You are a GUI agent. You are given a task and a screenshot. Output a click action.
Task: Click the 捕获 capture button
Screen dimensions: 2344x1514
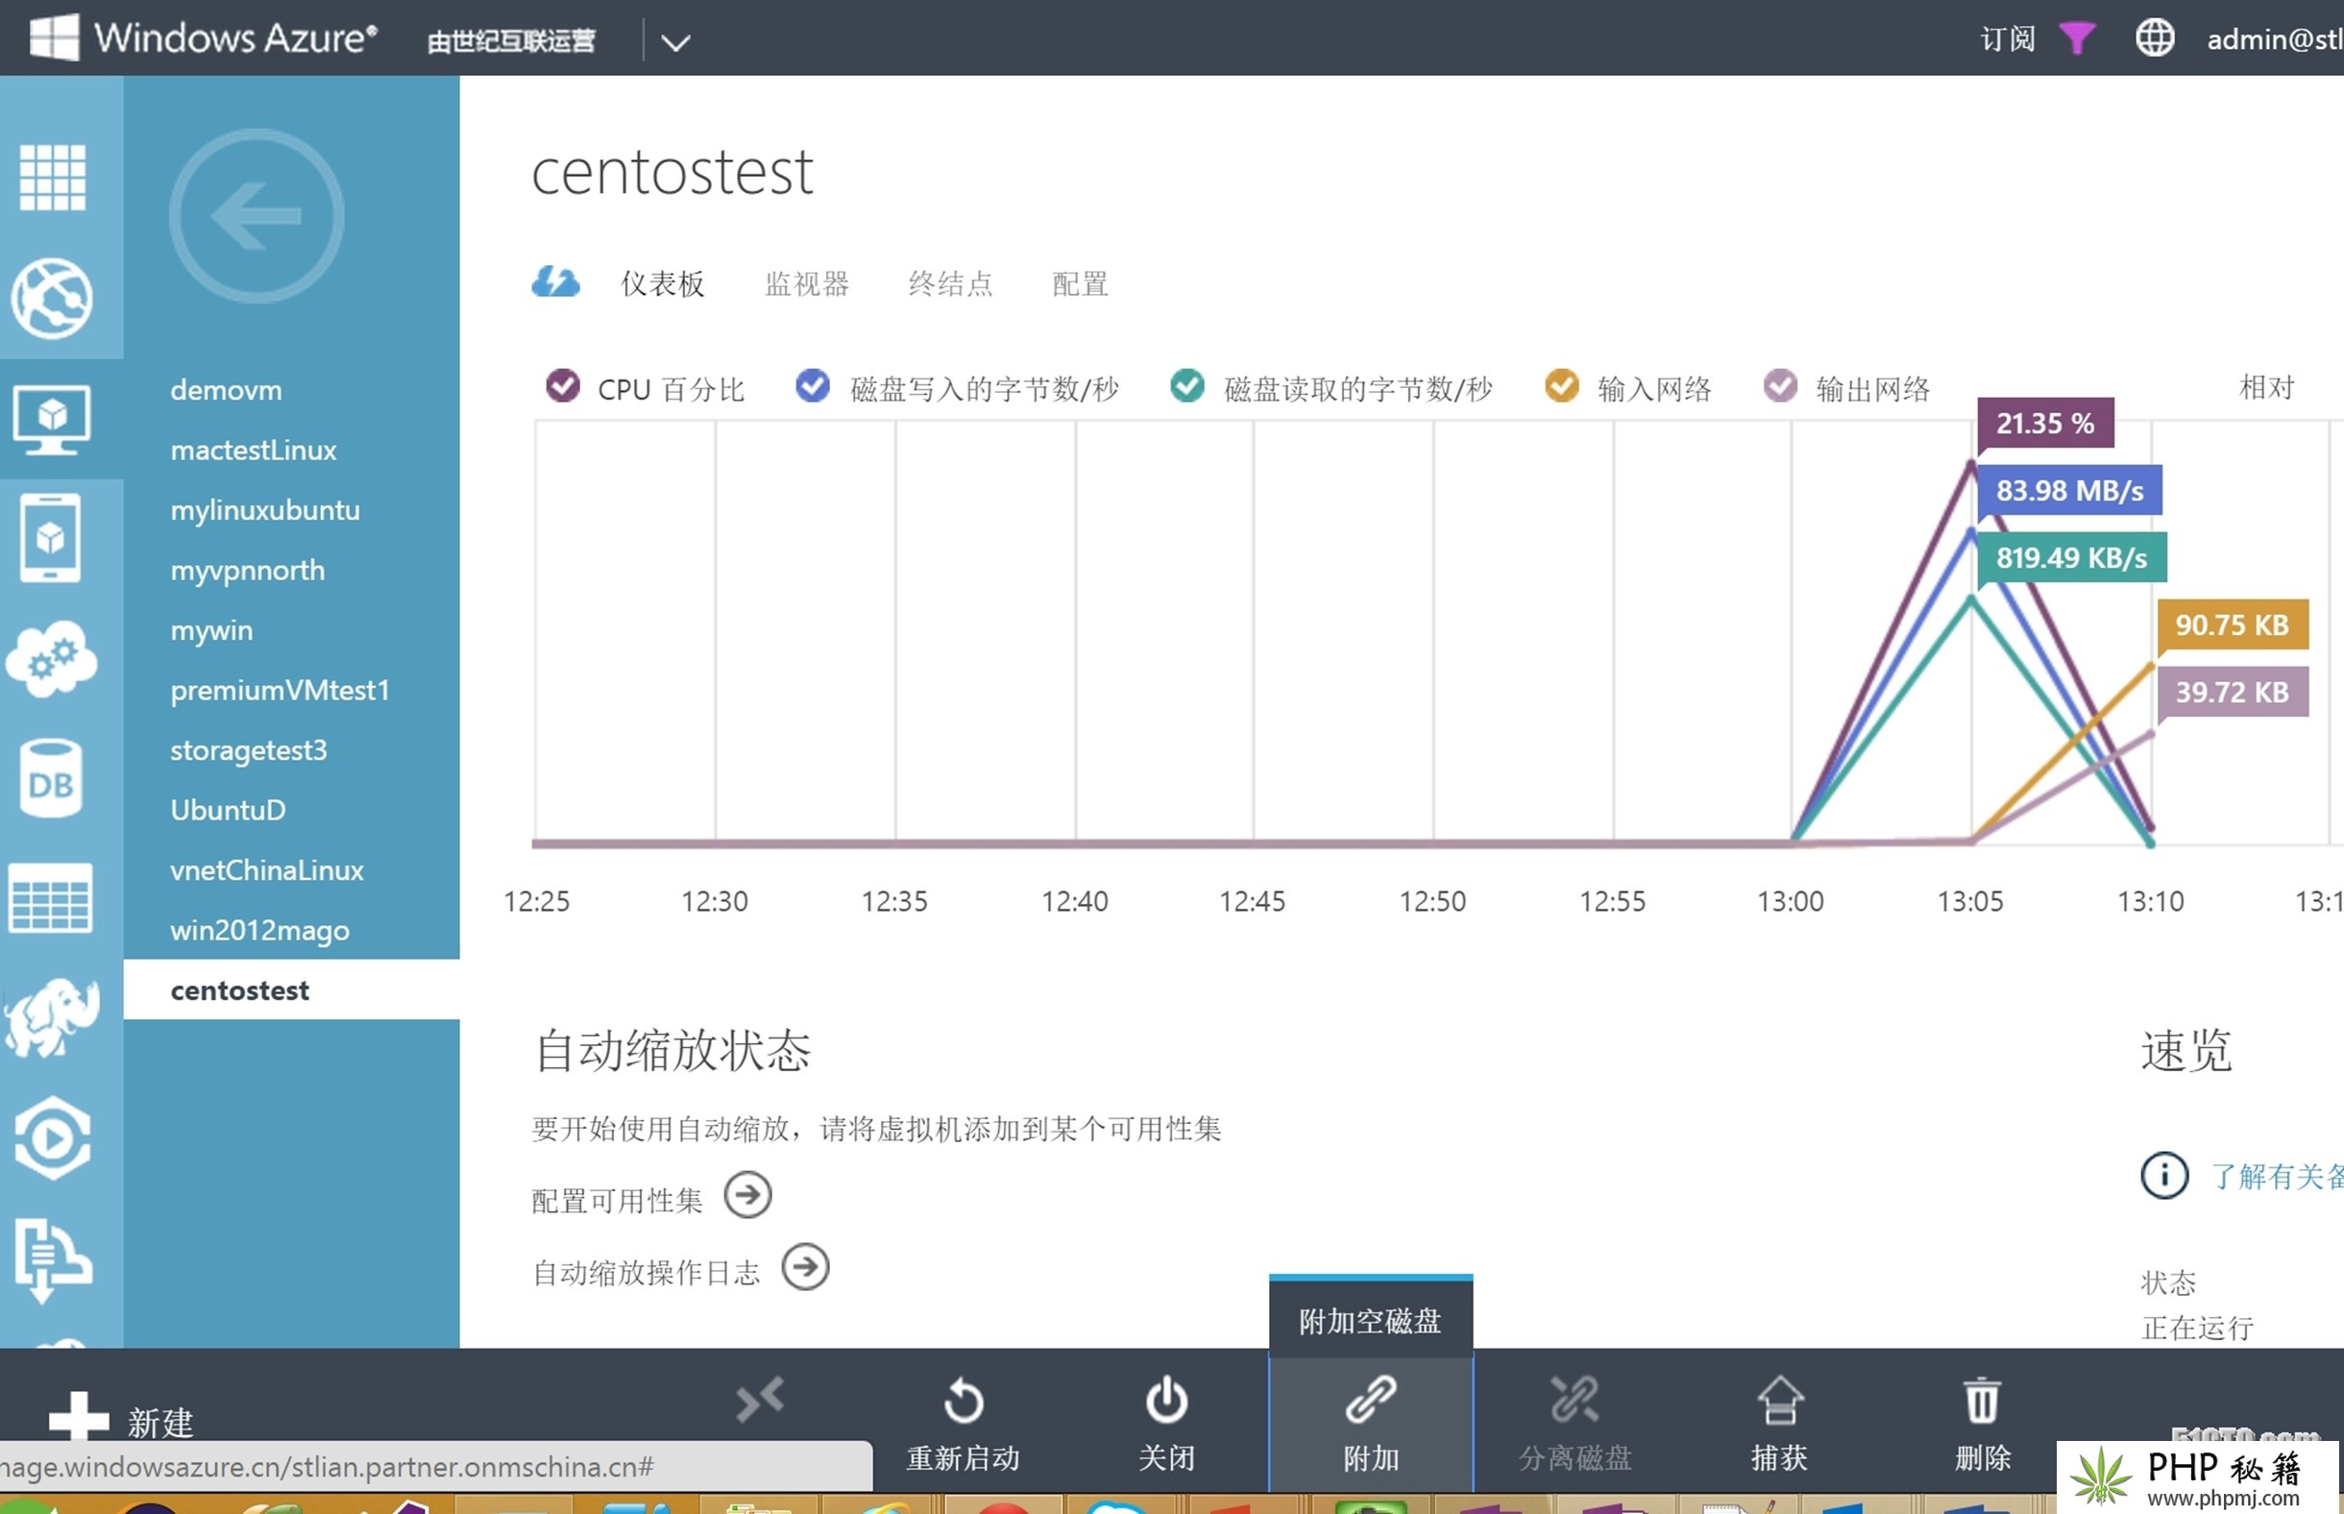1780,1424
